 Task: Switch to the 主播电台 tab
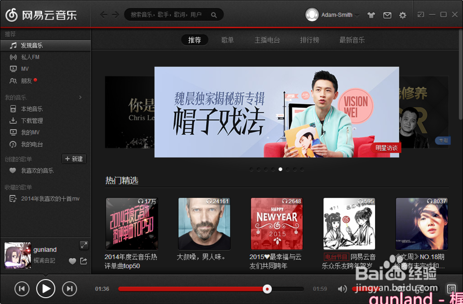coord(268,40)
